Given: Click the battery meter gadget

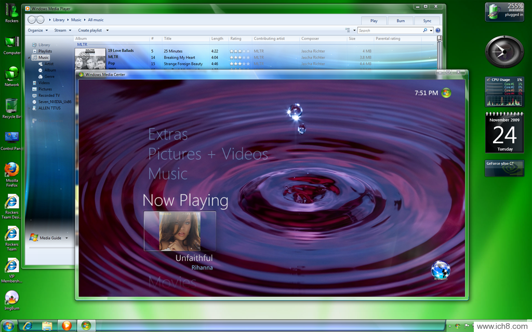Looking at the screenshot, I should click(504, 12).
